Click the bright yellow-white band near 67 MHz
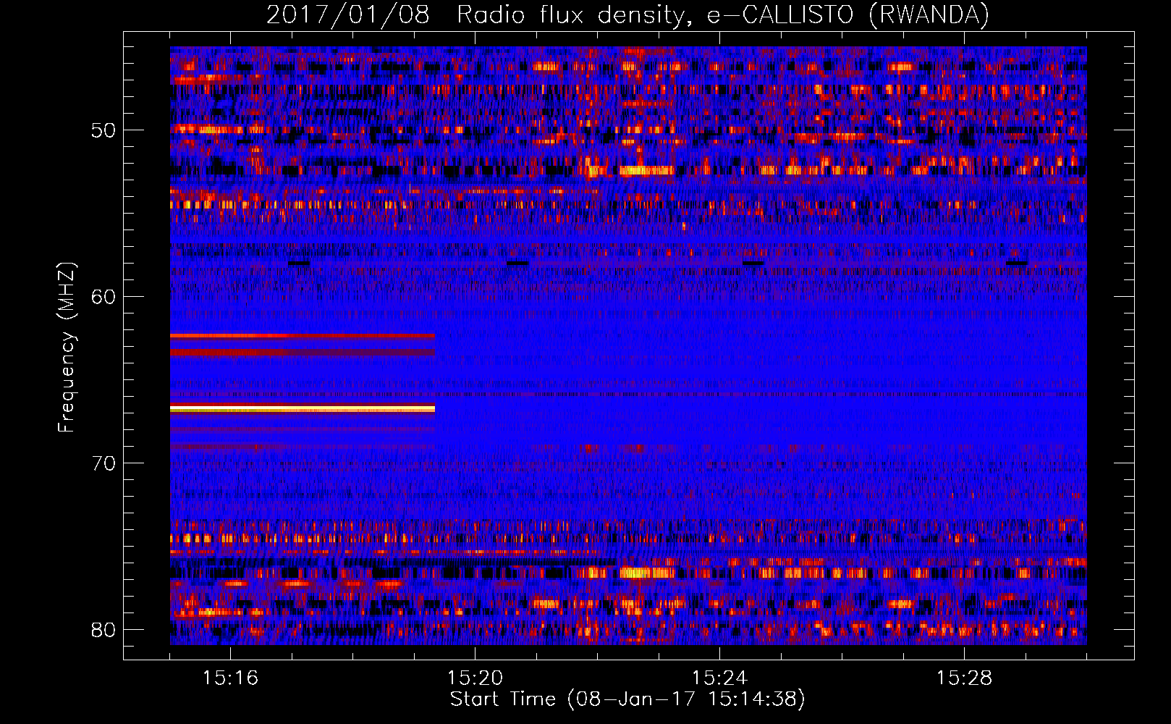The height and width of the screenshot is (724, 1171). [303, 409]
